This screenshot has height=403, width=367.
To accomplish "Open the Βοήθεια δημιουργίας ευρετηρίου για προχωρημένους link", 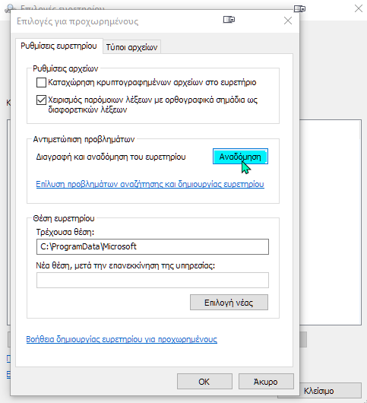I will pos(122,339).
